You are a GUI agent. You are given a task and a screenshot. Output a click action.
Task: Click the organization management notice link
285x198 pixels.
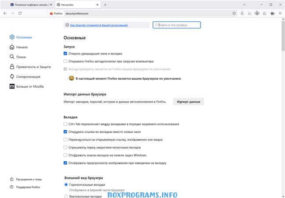99,25
